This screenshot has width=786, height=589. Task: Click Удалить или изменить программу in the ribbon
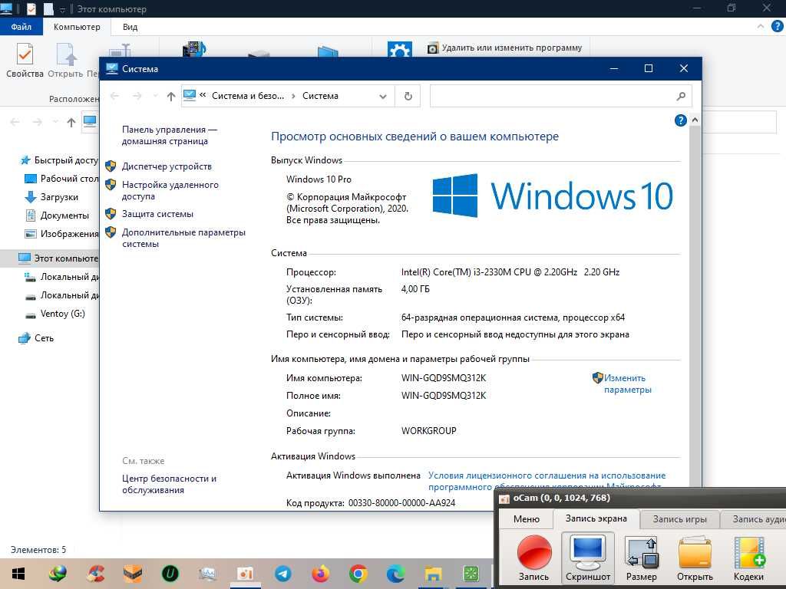[505, 48]
